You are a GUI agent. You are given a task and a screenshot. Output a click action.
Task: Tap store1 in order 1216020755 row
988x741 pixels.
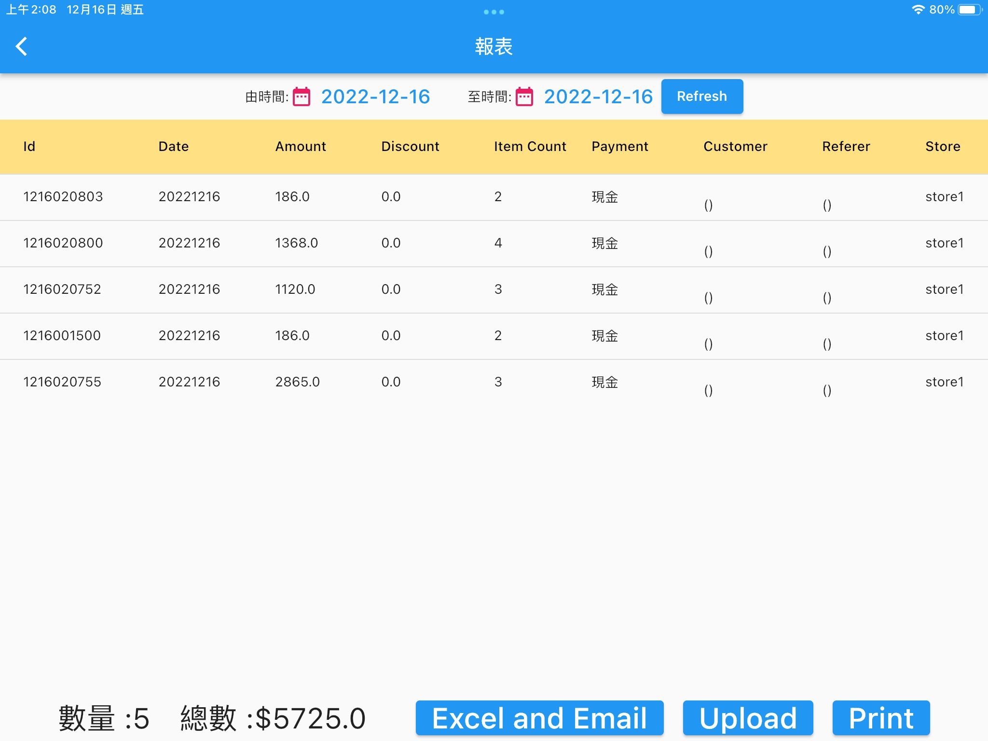944,382
